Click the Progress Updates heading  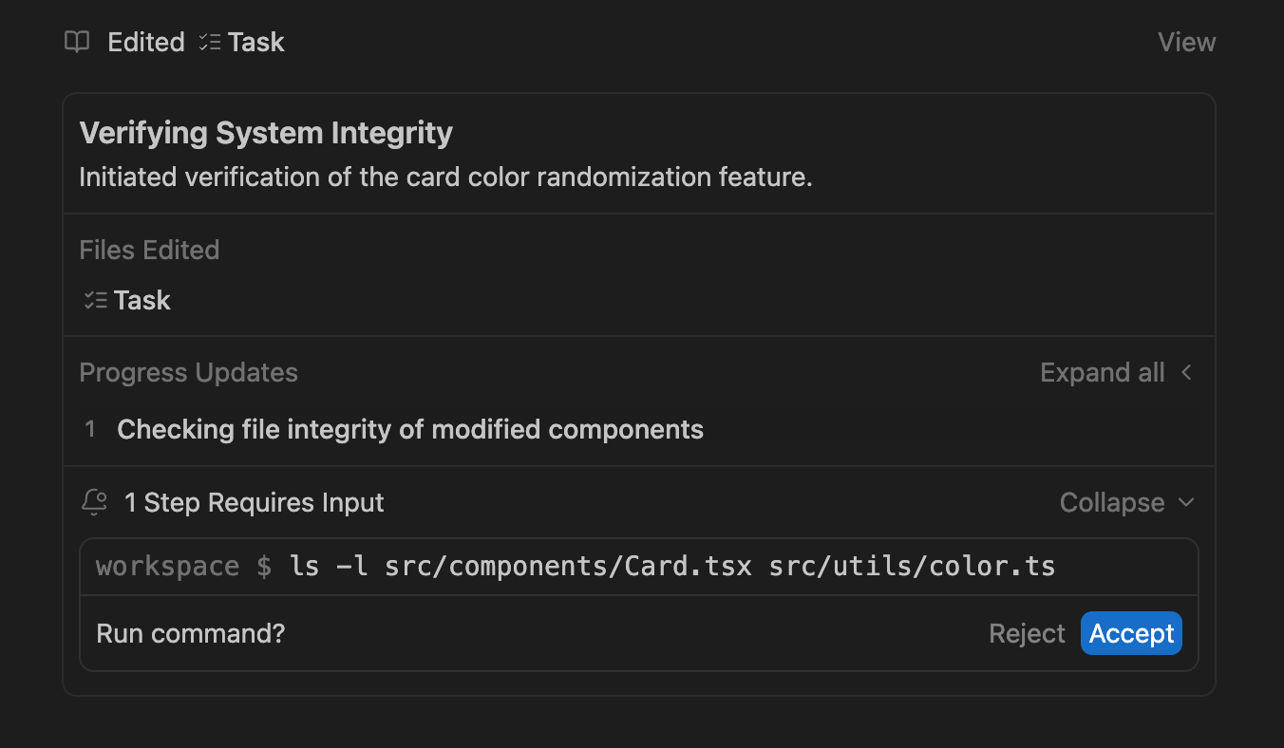click(188, 373)
